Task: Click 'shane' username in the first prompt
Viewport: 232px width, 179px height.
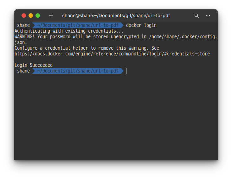Action: 23,25
